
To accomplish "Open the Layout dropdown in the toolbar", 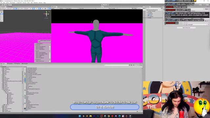I will tap(206, 5).
